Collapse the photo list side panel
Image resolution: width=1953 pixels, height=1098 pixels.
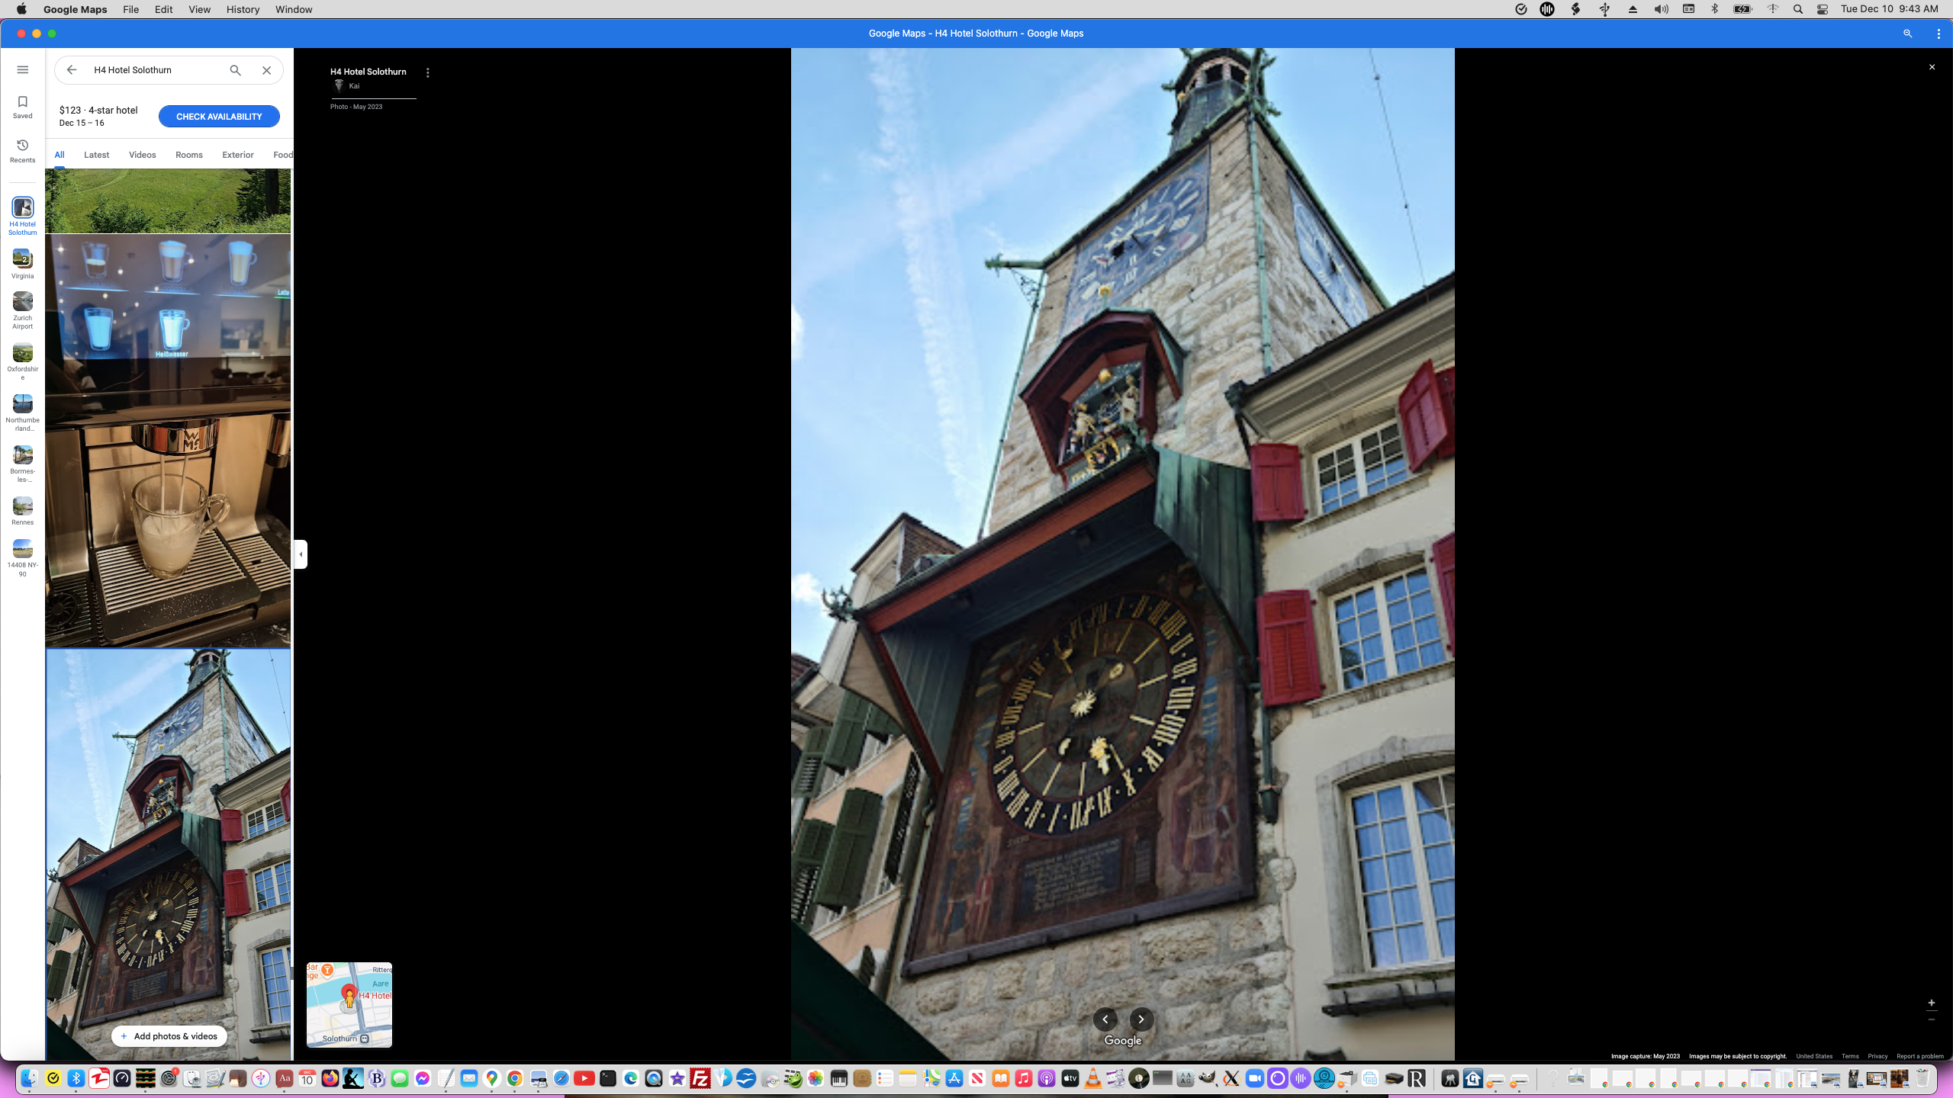coord(300,554)
